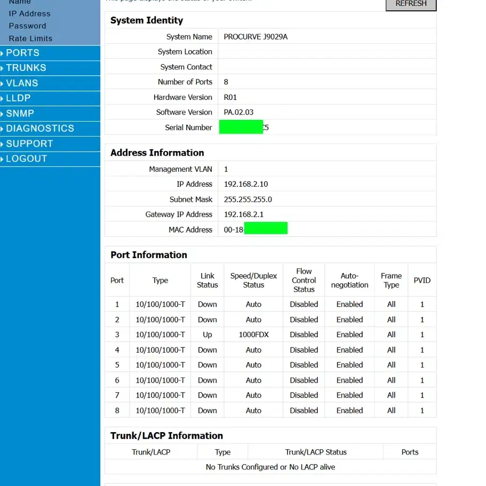Open the Password sidebar link
This screenshot has height=486, width=486.
point(28,26)
